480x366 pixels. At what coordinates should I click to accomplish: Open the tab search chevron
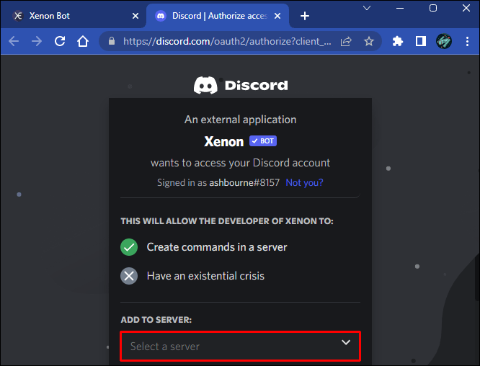click(x=367, y=8)
